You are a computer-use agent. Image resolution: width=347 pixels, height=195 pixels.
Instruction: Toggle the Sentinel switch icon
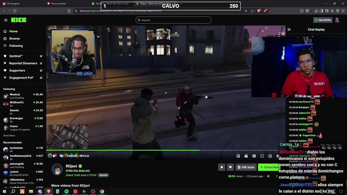[x=41, y=56]
